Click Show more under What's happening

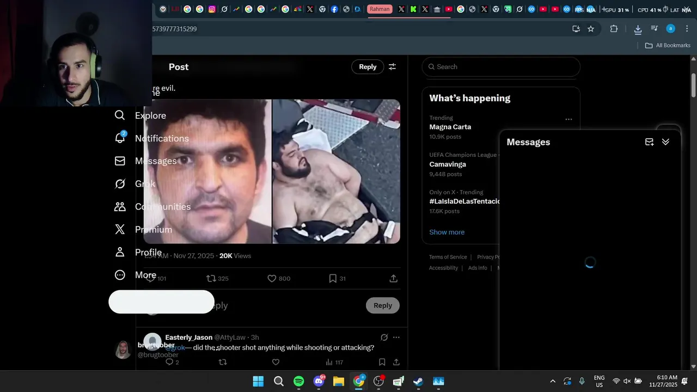pyautogui.click(x=447, y=232)
